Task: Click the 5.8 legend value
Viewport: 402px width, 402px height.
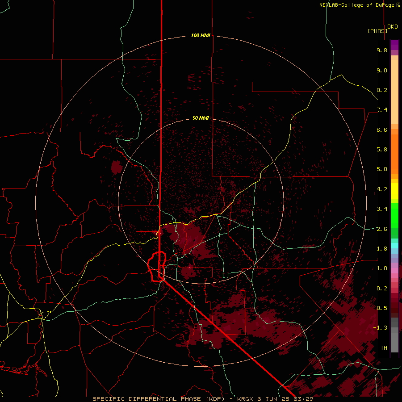Action: (382, 150)
